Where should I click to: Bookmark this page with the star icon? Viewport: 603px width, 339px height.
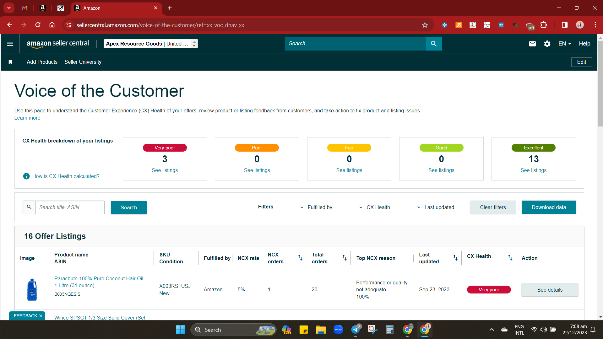[x=425, y=25]
